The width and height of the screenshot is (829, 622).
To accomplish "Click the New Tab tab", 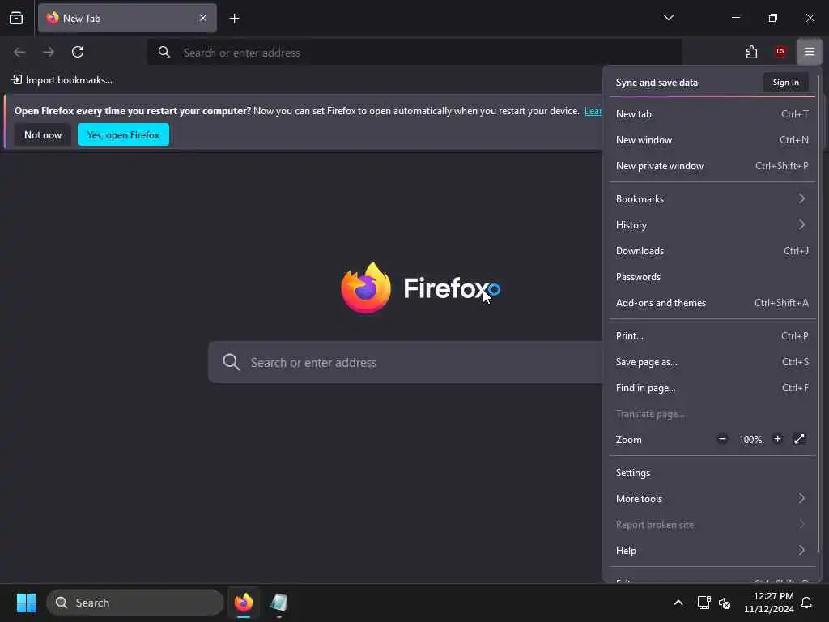I will (127, 18).
